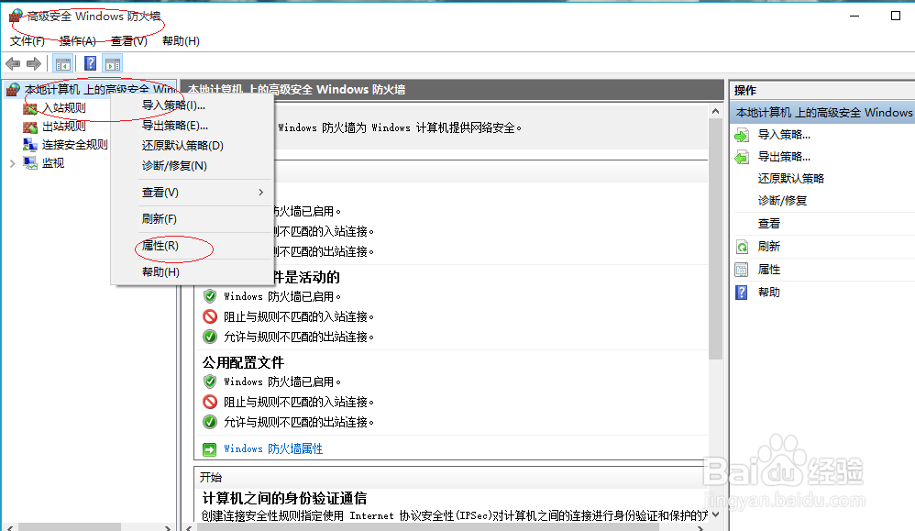Toggle the show/hide action pane toolbar icon

click(x=113, y=63)
